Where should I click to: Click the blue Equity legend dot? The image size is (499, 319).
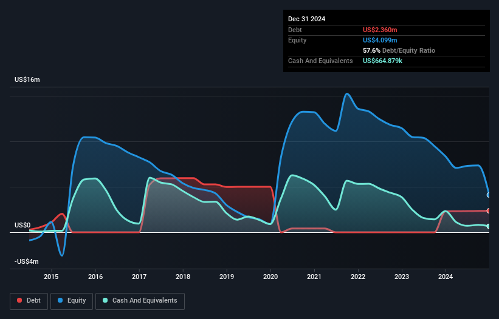tap(60, 300)
